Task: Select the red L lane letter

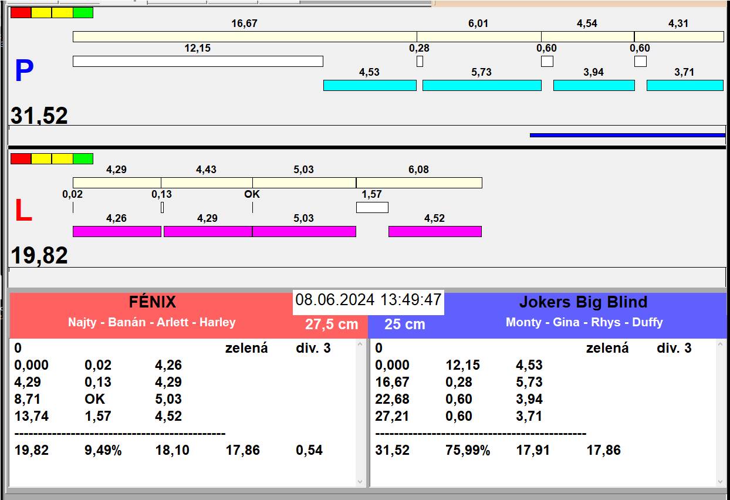Action: pyautogui.click(x=23, y=211)
